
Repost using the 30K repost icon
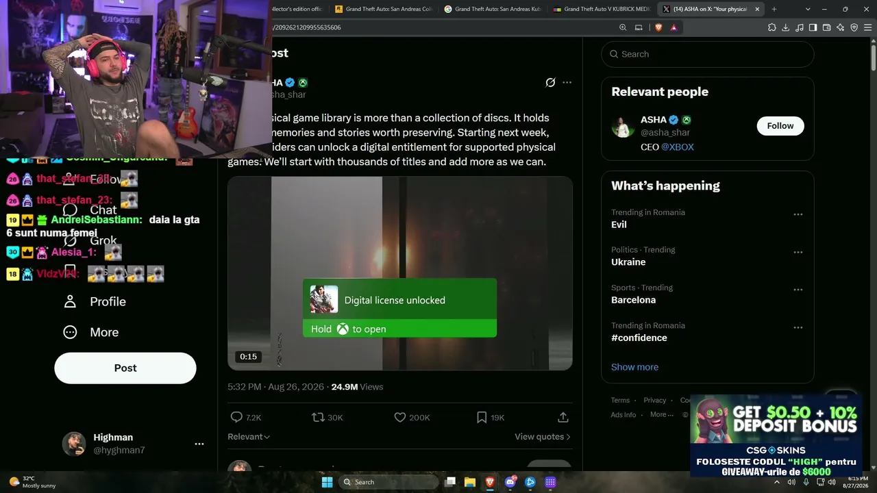click(318, 417)
